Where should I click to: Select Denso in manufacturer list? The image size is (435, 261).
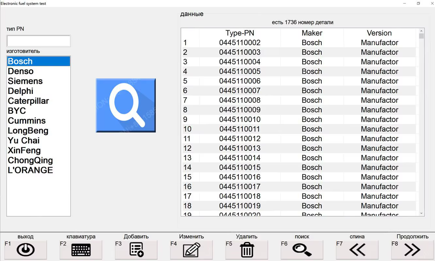39,71
